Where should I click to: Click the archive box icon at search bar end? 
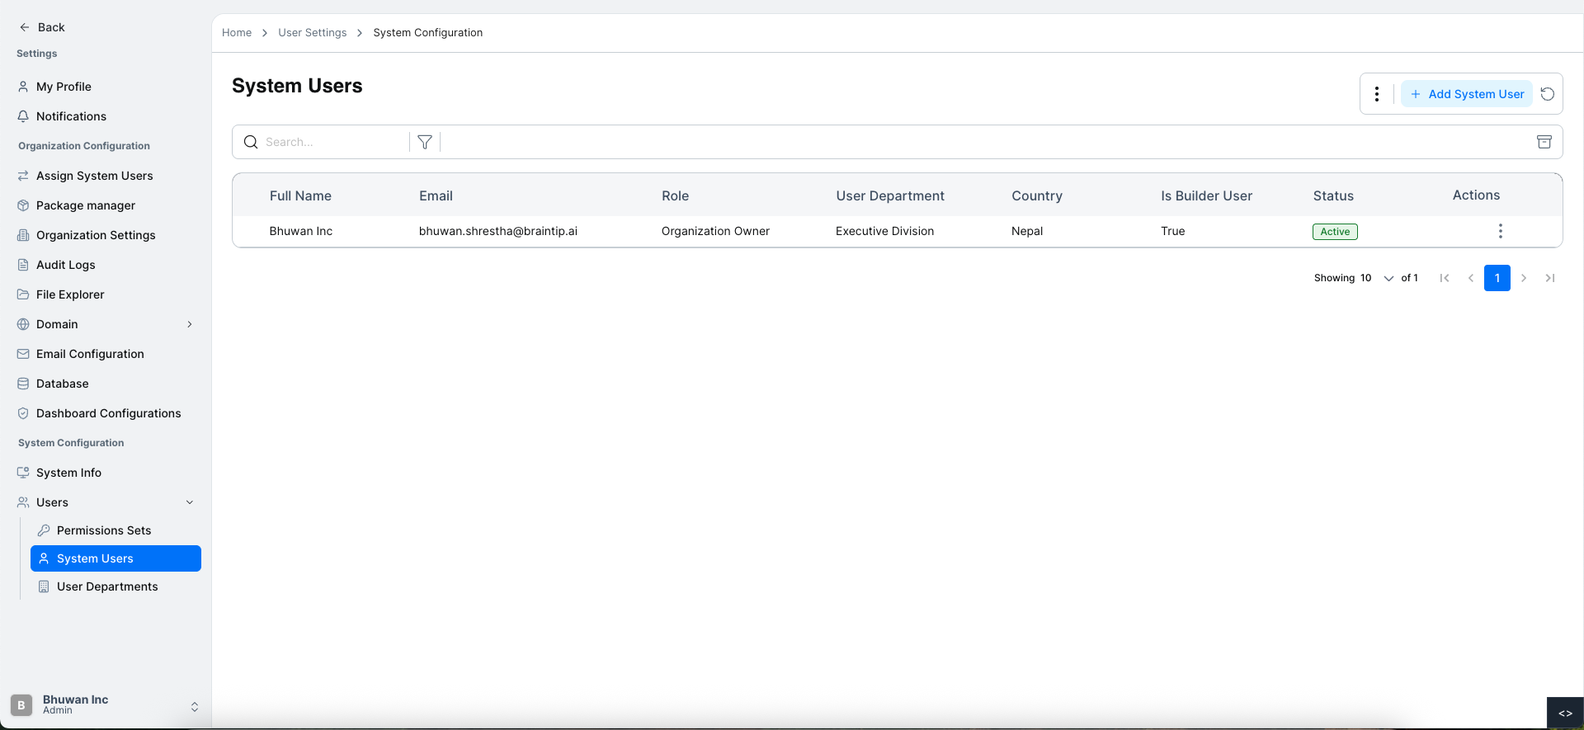[1544, 142]
